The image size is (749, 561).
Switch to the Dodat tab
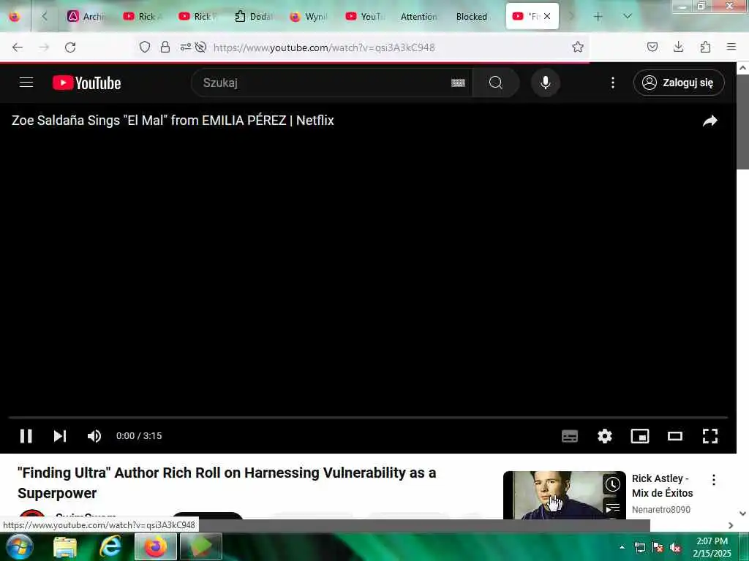253,17
